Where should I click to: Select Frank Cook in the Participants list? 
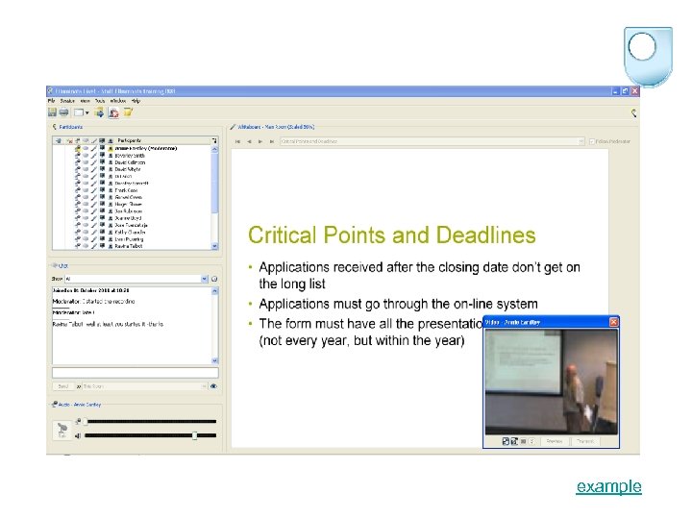[x=126, y=190]
